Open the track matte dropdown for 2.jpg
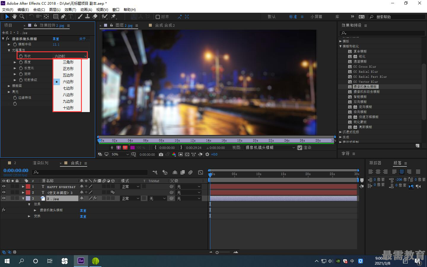 click(157, 198)
